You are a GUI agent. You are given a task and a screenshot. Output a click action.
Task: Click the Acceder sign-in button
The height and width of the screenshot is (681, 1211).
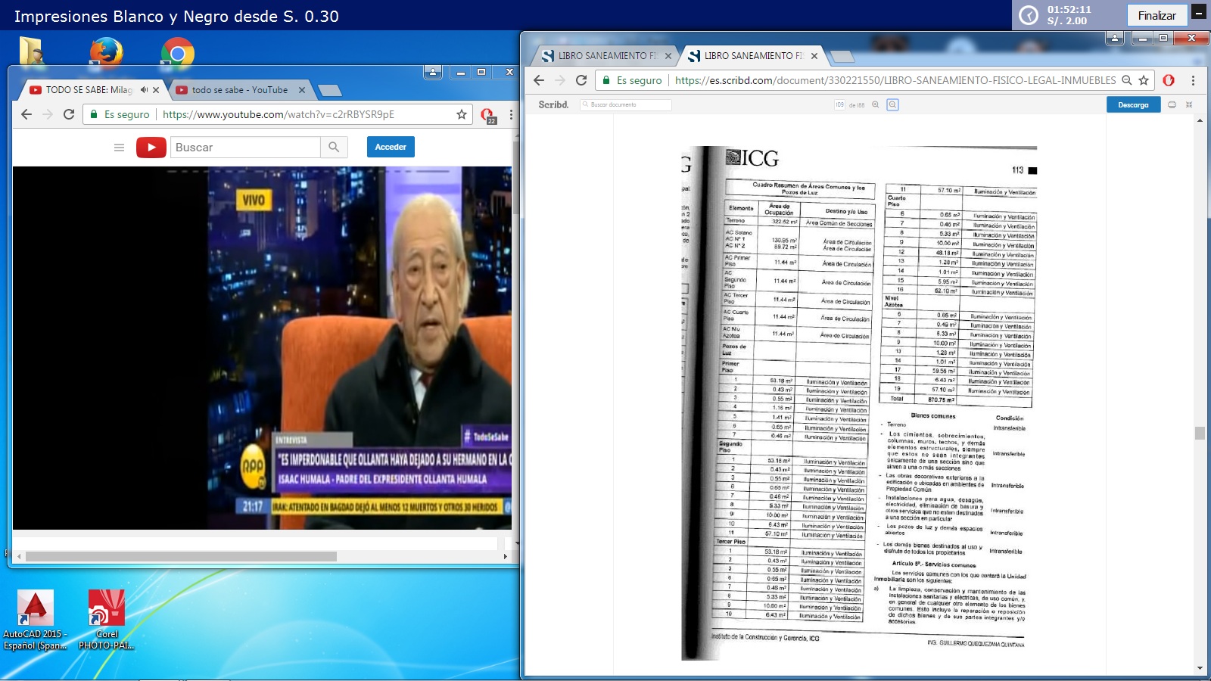391,147
